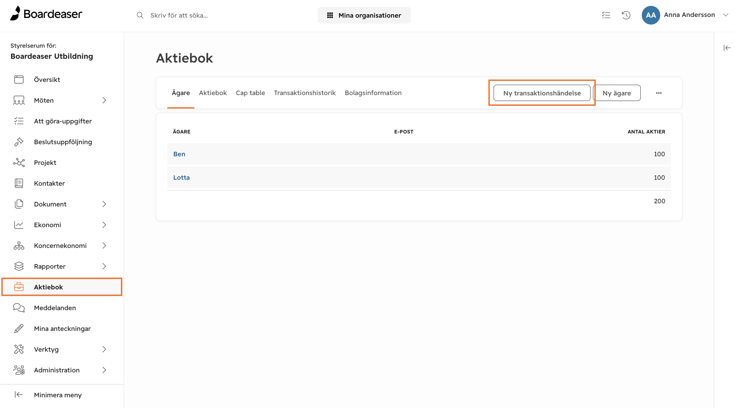The width and height of the screenshot is (735, 408).
Task: Open the task checklist icon in header
Action: coord(606,15)
